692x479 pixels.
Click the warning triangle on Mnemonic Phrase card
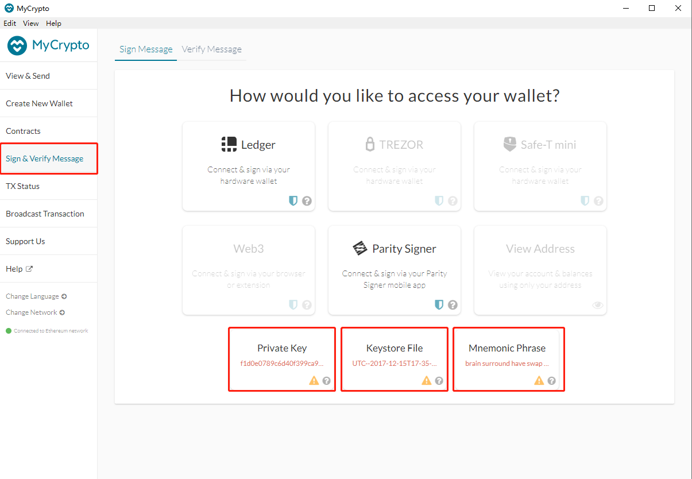[539, 380]
